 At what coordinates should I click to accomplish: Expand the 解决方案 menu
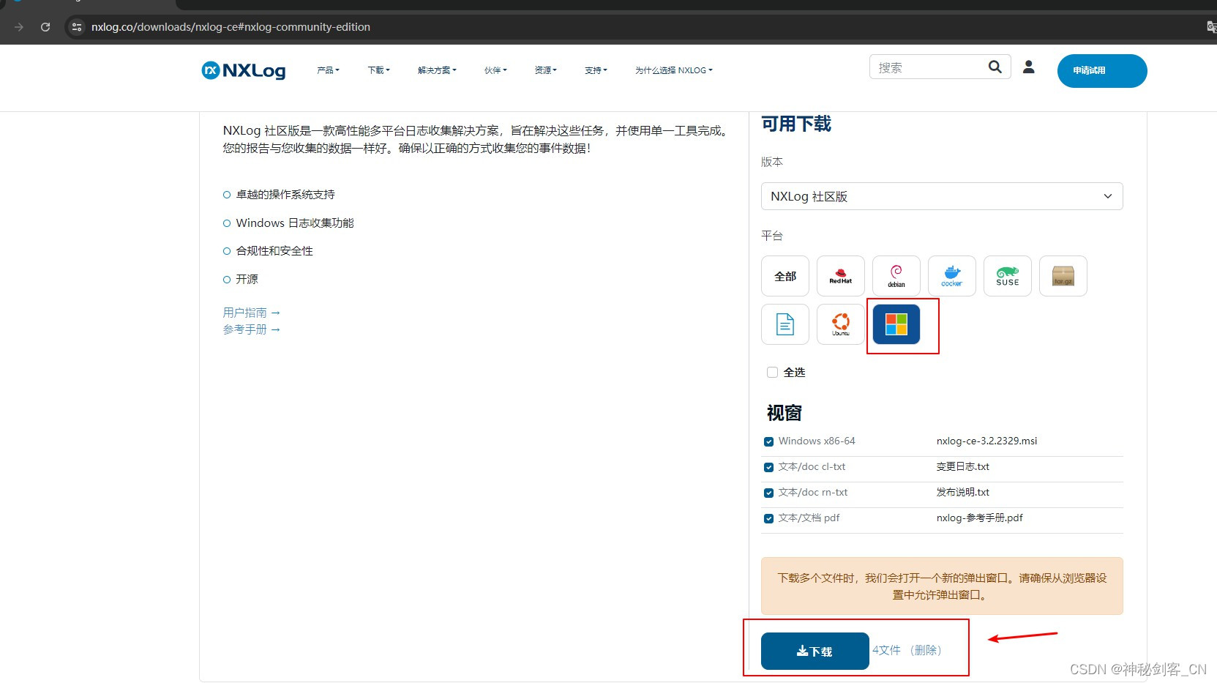coord(437,70)
